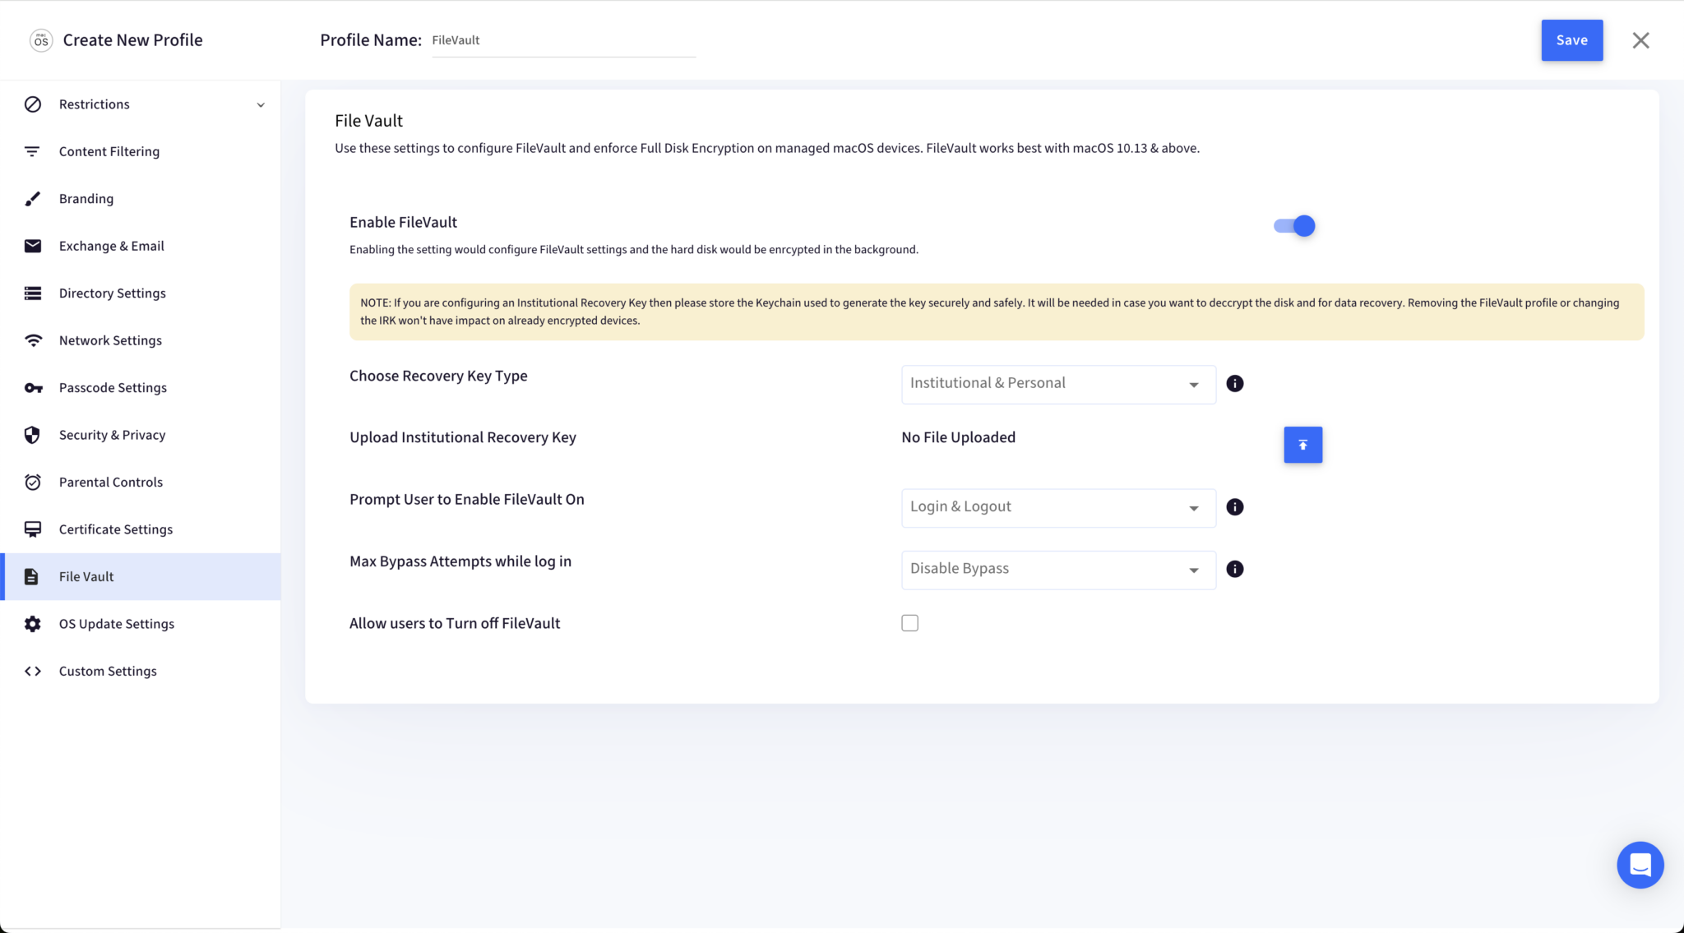Image resolution: width=1684 pixels, height=933 pixels.
Task: Click the Custom Settings code brackets icon
Action: click(33, 672)
